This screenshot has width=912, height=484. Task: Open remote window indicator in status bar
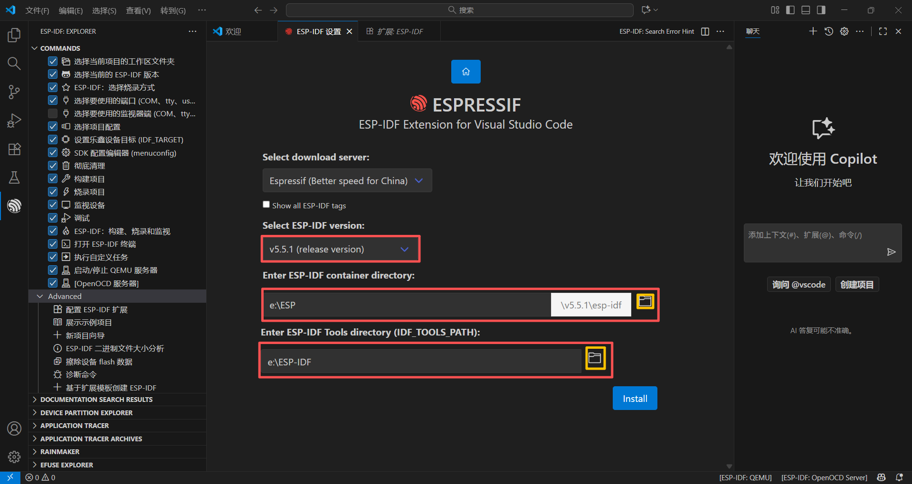pyautogui.click(x=10, y=477)
